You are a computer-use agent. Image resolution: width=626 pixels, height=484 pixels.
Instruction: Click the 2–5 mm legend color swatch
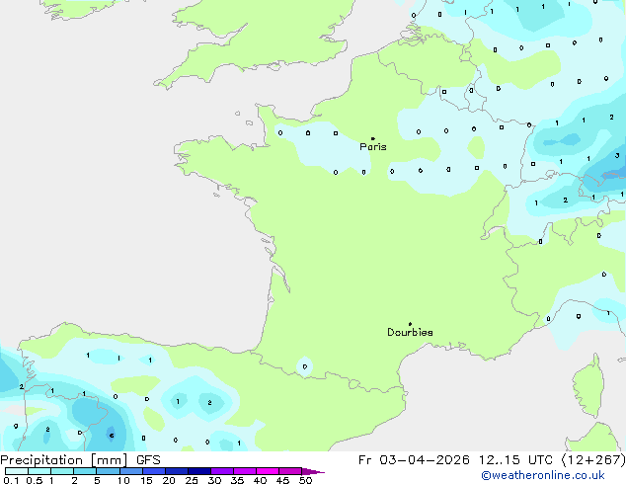(x=85, y=471)
